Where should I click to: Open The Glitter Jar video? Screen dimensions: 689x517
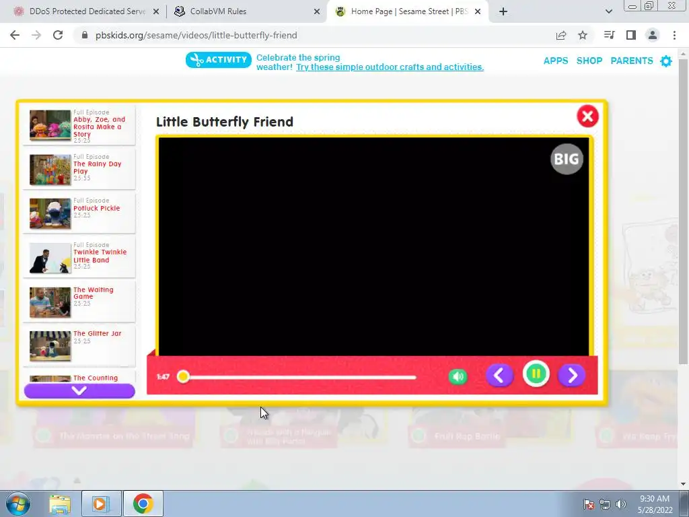tap(79, 345)
